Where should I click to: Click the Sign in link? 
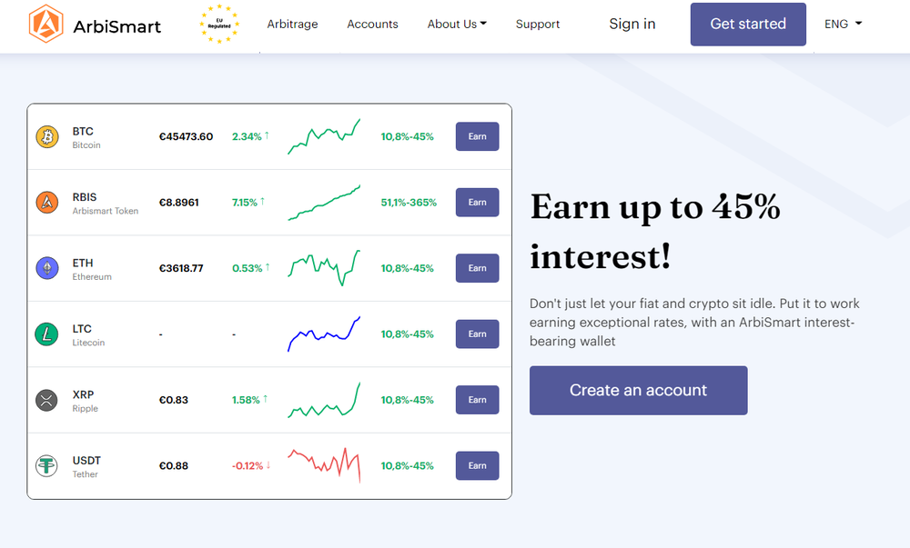click(632, 24)
